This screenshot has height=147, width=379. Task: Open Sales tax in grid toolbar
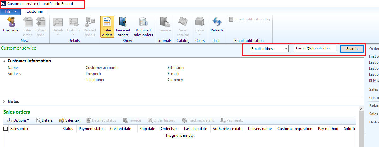[x=69, y=120]
